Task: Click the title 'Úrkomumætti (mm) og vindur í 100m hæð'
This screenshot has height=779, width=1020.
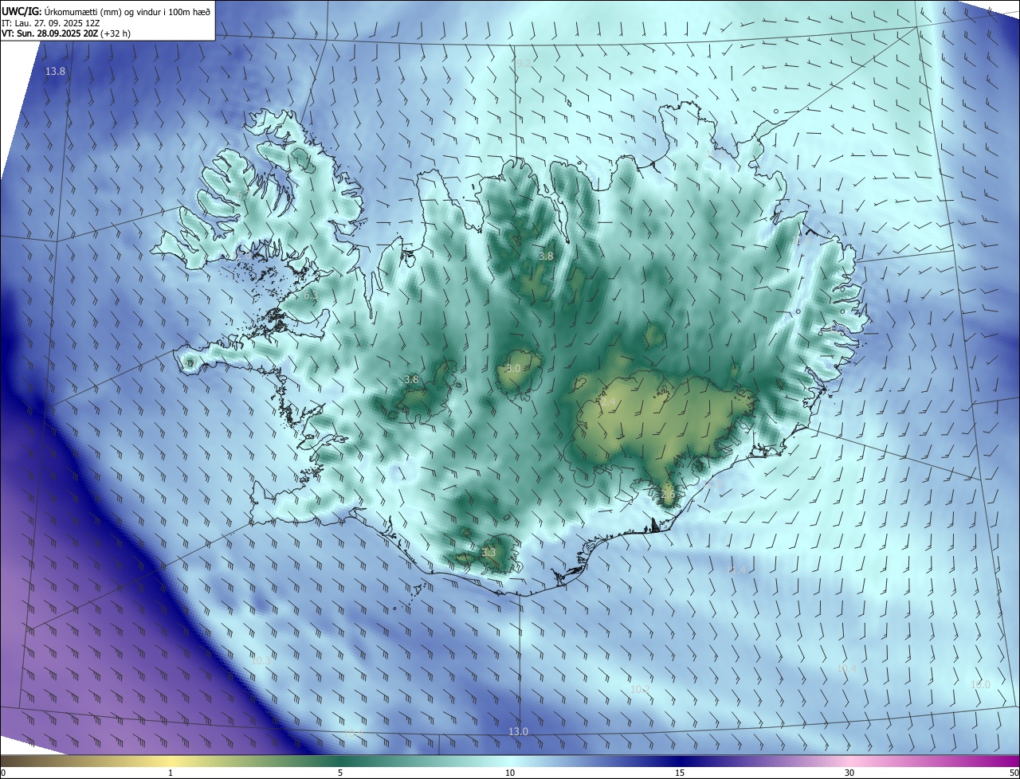Action: (127, 10)
